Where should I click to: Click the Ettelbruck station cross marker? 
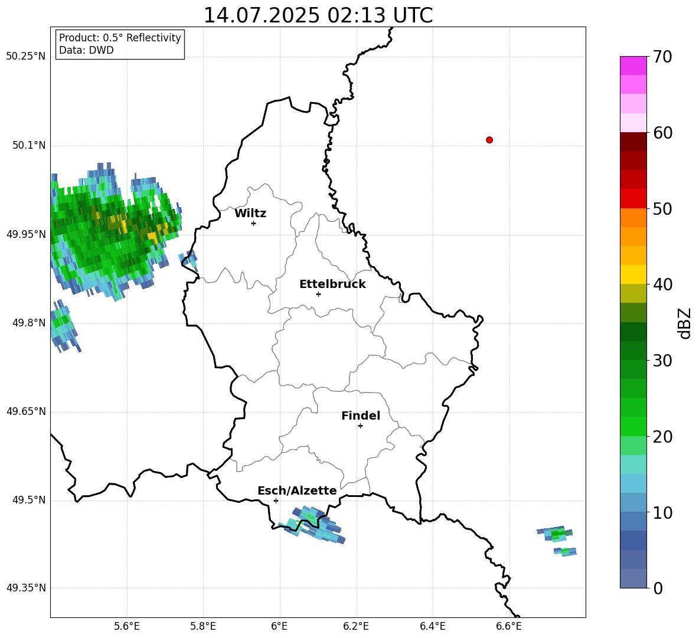click(x=318, y=294)
